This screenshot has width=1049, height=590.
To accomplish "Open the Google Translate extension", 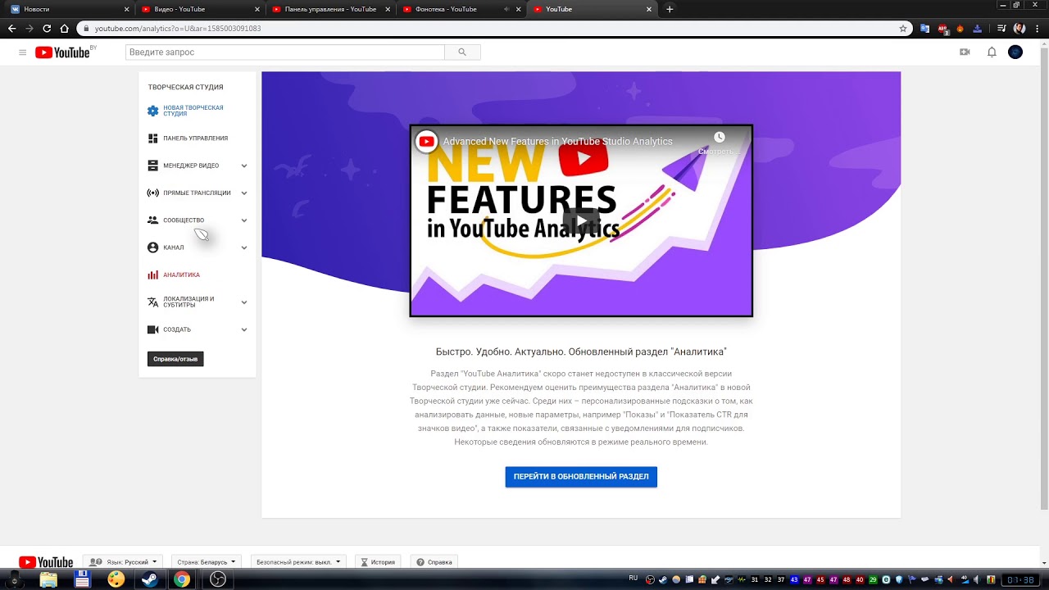I will point(925,28).
